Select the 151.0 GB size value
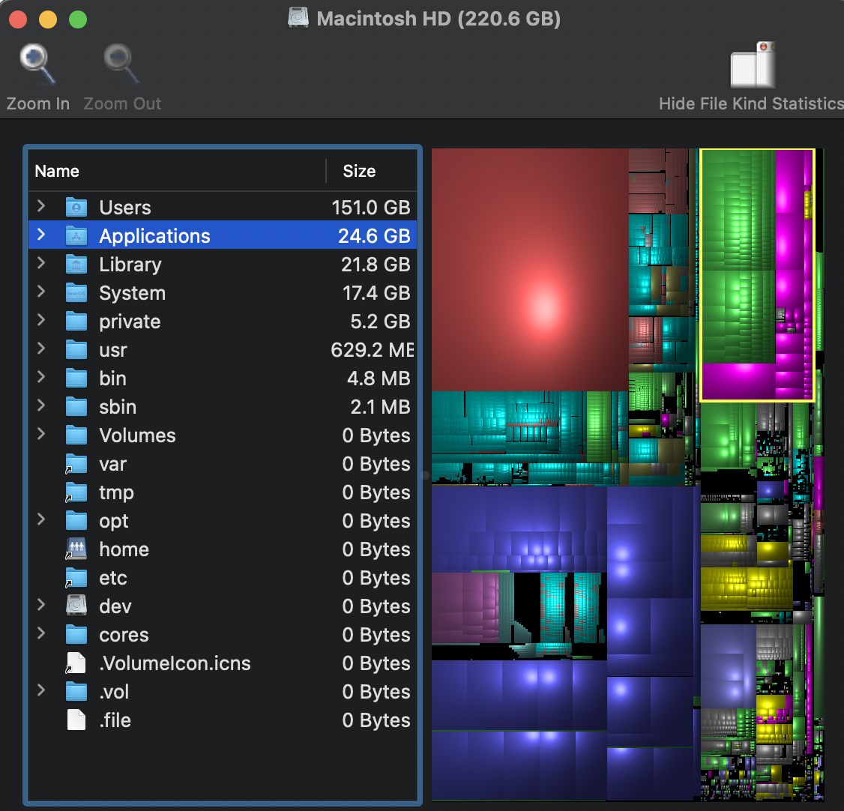The image size is (844, 811). tap(371, 207)
